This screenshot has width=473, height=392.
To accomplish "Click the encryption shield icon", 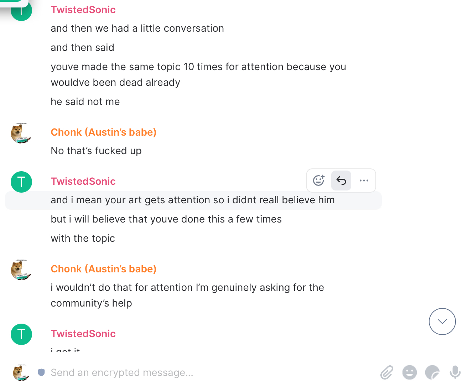I will [41, 372].
